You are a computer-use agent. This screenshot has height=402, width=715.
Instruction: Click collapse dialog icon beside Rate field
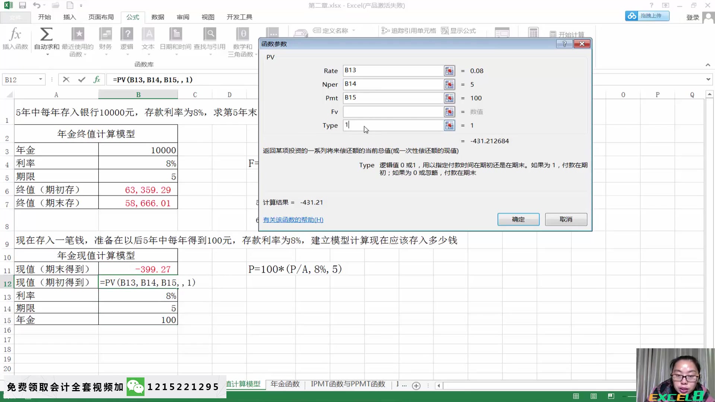(x=449, y=71)
